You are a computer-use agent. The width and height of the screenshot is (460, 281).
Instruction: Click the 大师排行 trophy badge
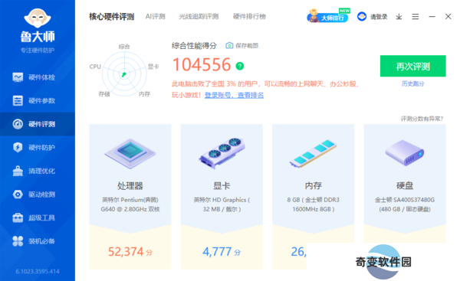click(328, 16)
